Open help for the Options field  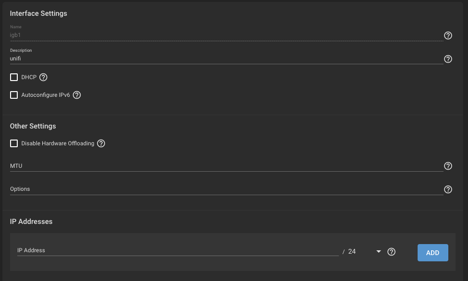(448, 189)
